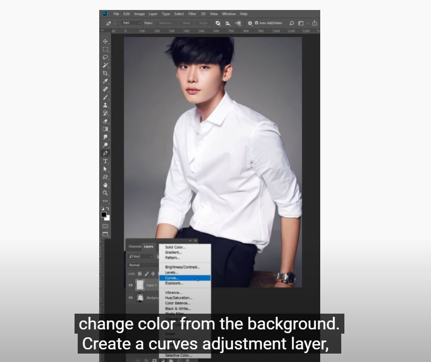Select the Eraser tool
The width and height of the screenshot is (431, 362).
pyautogui.click(x=106, y=121)
